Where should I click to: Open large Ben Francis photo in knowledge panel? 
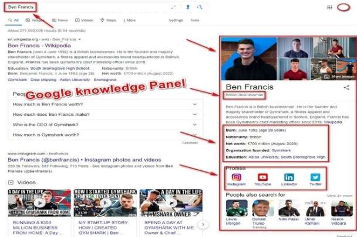coord(249,59)
